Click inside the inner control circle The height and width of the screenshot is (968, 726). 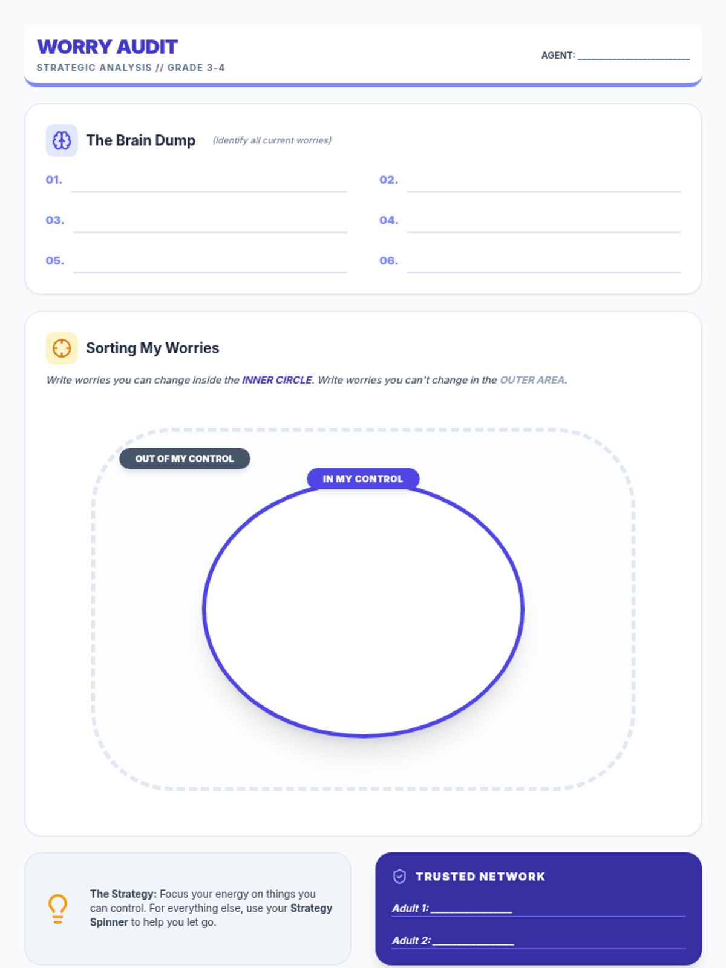pos(363,611)
